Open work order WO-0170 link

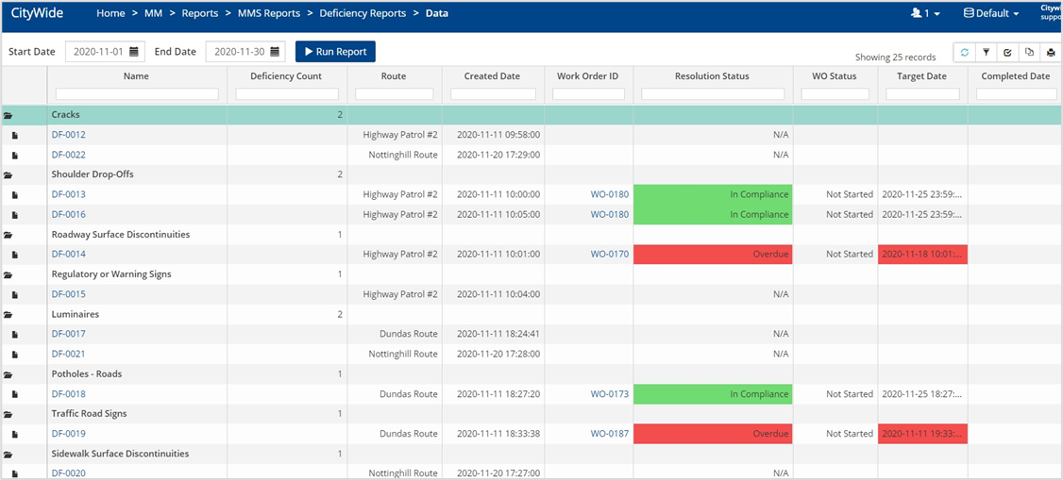pyautogui.click(x=609, y=255)
